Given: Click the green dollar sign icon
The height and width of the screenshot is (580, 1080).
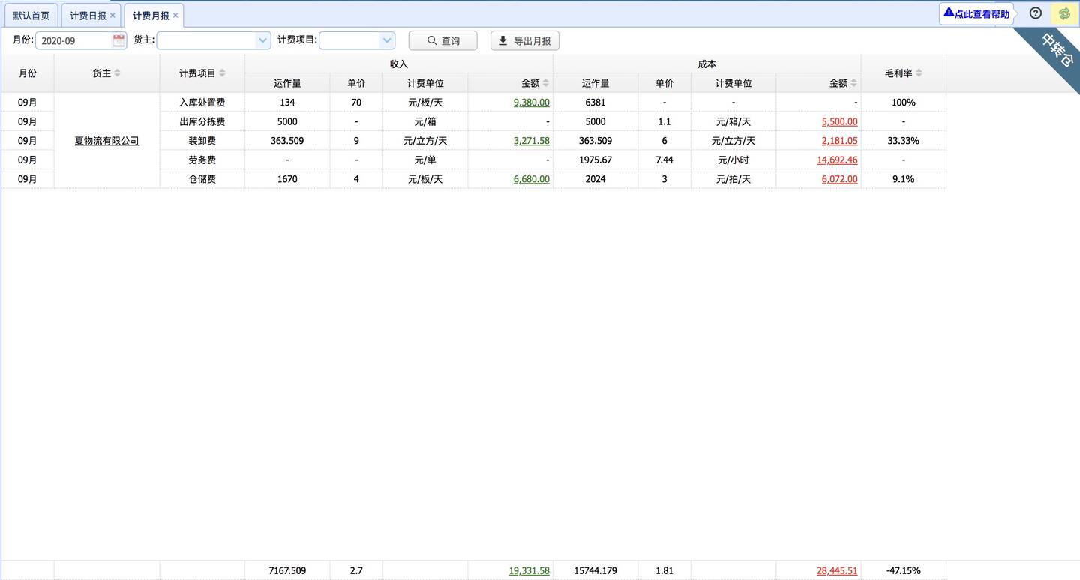Looking at the screenshot, I should coord(1064,13).
